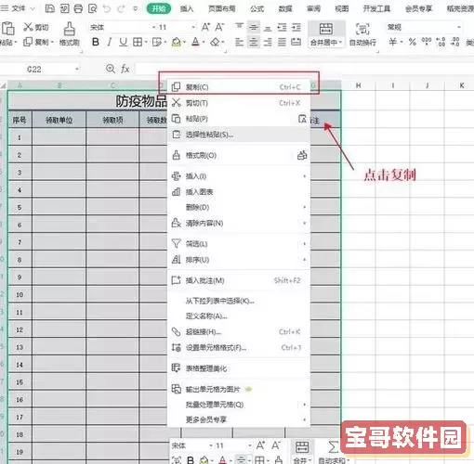Click the magnifier icon beside fx
The height and width of the screenshot is (464, 474).
[x=111, y=69]
